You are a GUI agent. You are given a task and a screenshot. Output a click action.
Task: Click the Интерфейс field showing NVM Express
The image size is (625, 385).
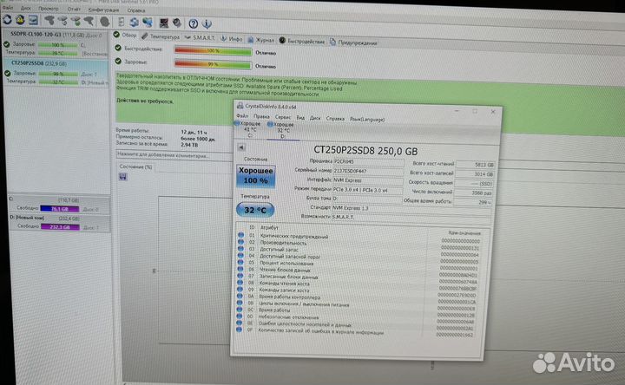coord(367,180)
